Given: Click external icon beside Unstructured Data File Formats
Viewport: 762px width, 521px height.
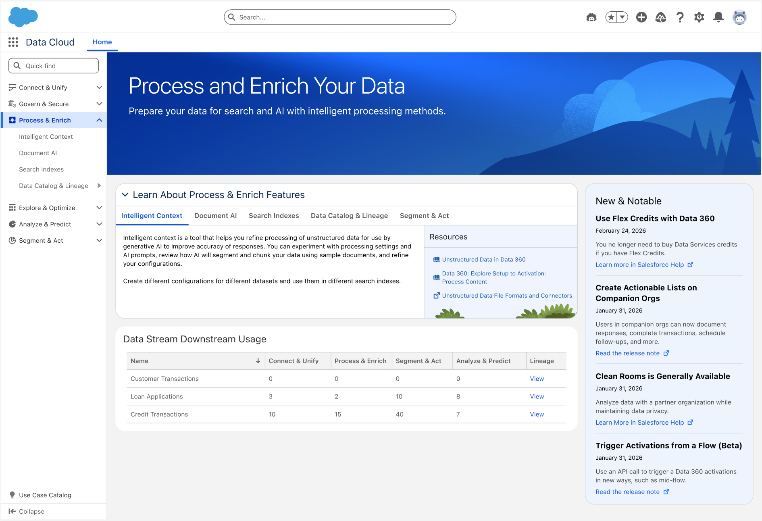Looking at the screenshot, I should pos(437,296).
